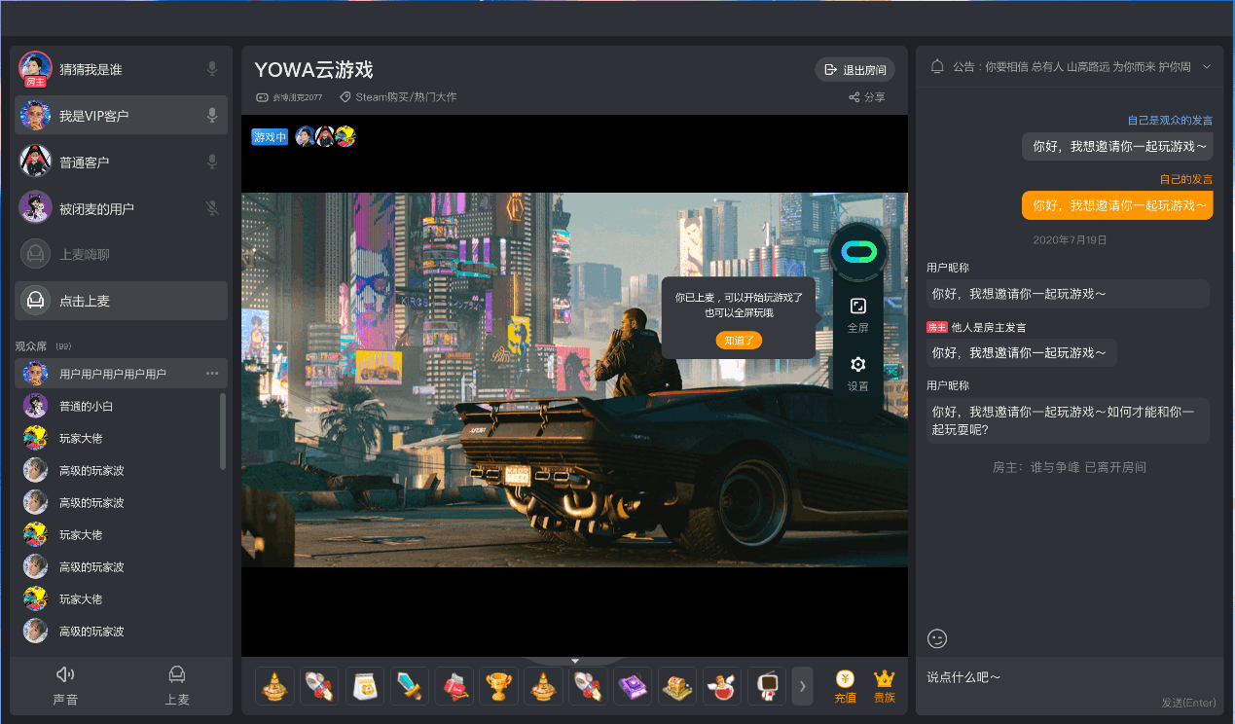Screen dimensions: 1235x724
Task: Open the 声音 sound tab
Action: coord(65,684)
